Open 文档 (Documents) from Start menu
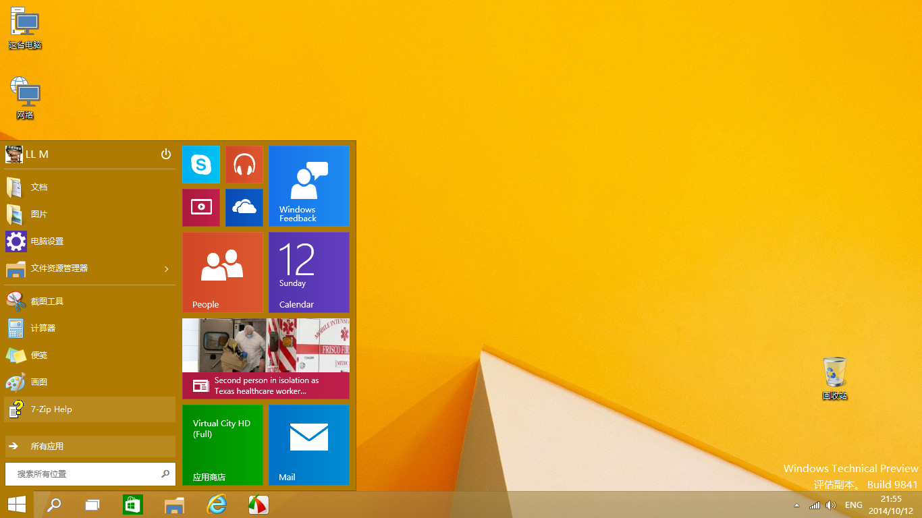This screenshot has height=518, width=922. pyautogui.click(x=90, y=187)
